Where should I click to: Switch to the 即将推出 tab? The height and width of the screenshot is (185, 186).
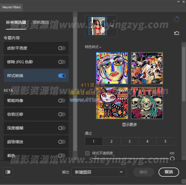tap(41, 22)
